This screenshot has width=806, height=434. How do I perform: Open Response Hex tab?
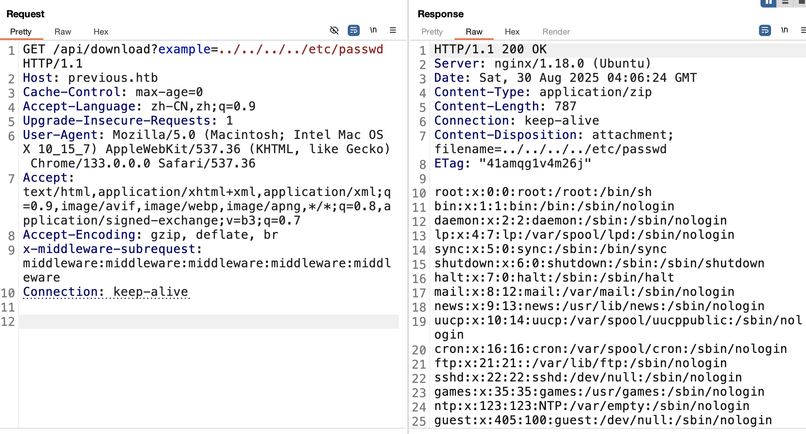pos(512,32)
